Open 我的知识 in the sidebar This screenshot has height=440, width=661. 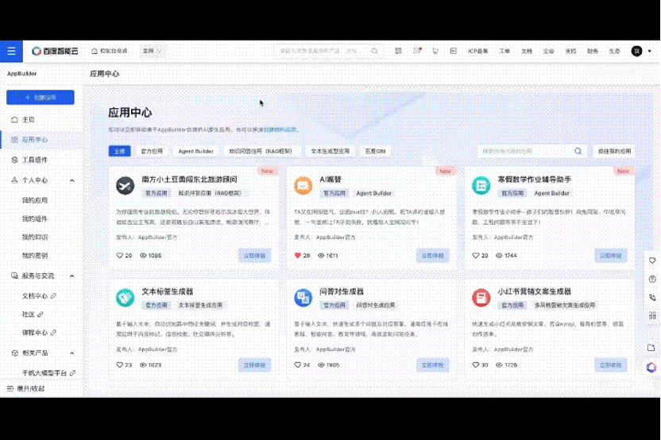[35, 237]
